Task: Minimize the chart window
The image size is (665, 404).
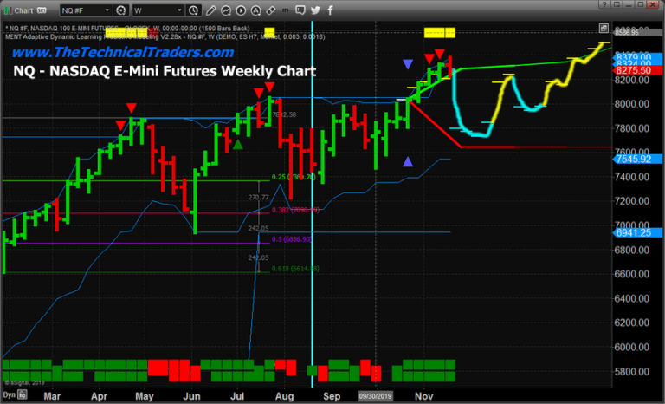Action: coord(628,4)
